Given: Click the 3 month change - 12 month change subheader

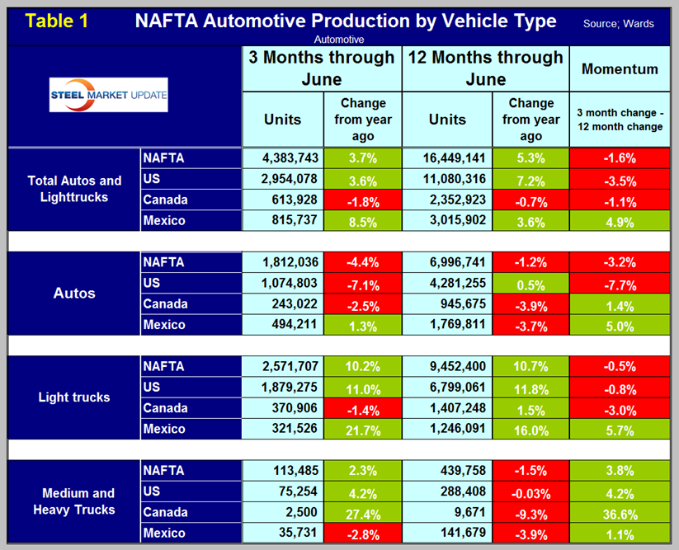Looking at the screenshot, I should (x=620, y=119).
